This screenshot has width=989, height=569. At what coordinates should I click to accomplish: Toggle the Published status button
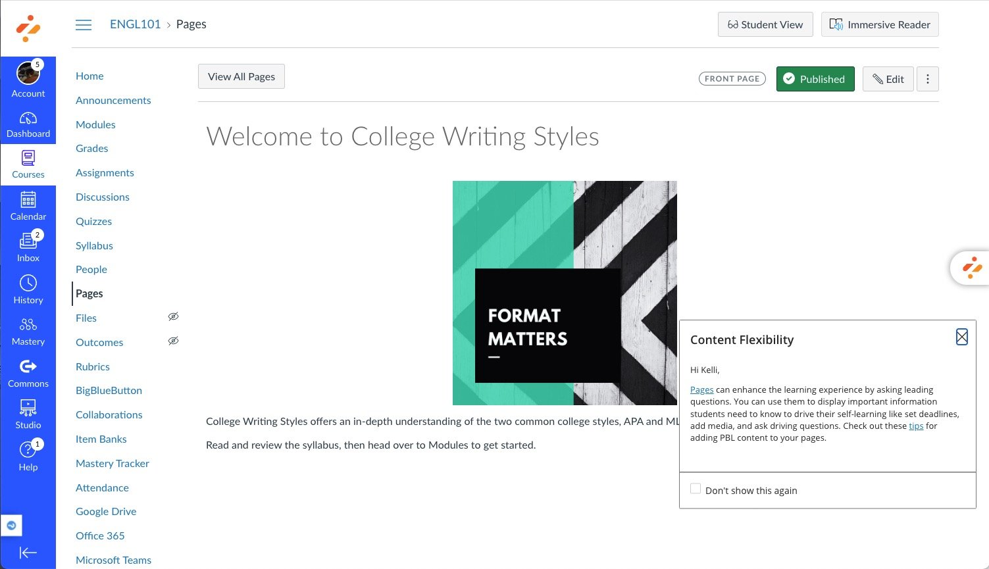tap(815, 79)
